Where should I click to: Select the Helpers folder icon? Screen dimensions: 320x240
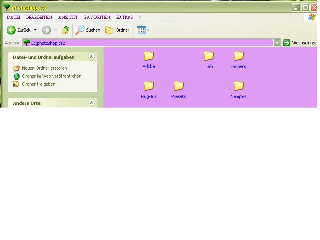238,56
